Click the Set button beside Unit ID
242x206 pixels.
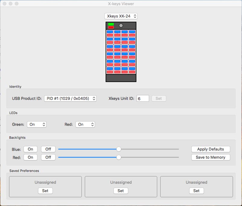click(159, 98)
